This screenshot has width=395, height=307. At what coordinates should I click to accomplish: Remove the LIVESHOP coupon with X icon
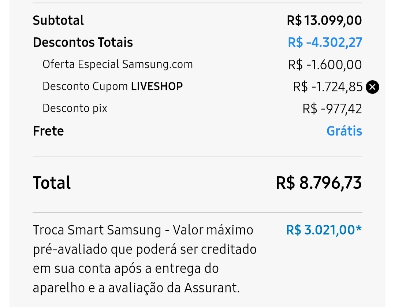373,87
